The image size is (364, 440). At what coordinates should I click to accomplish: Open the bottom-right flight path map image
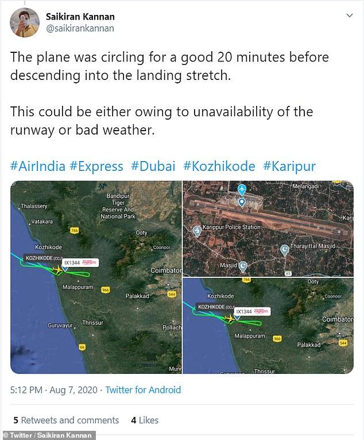(x=268, y=326)
